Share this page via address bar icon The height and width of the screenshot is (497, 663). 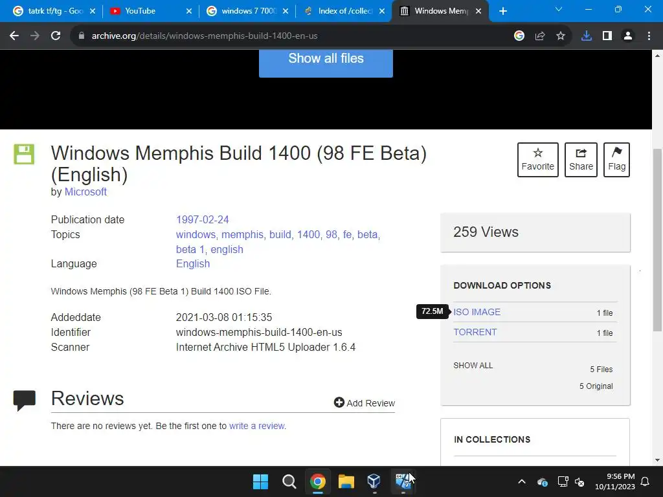(x=540, y=36)
